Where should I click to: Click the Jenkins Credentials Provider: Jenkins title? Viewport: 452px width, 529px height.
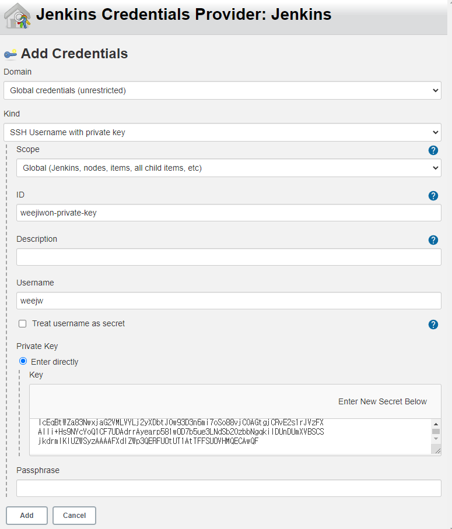184,14
